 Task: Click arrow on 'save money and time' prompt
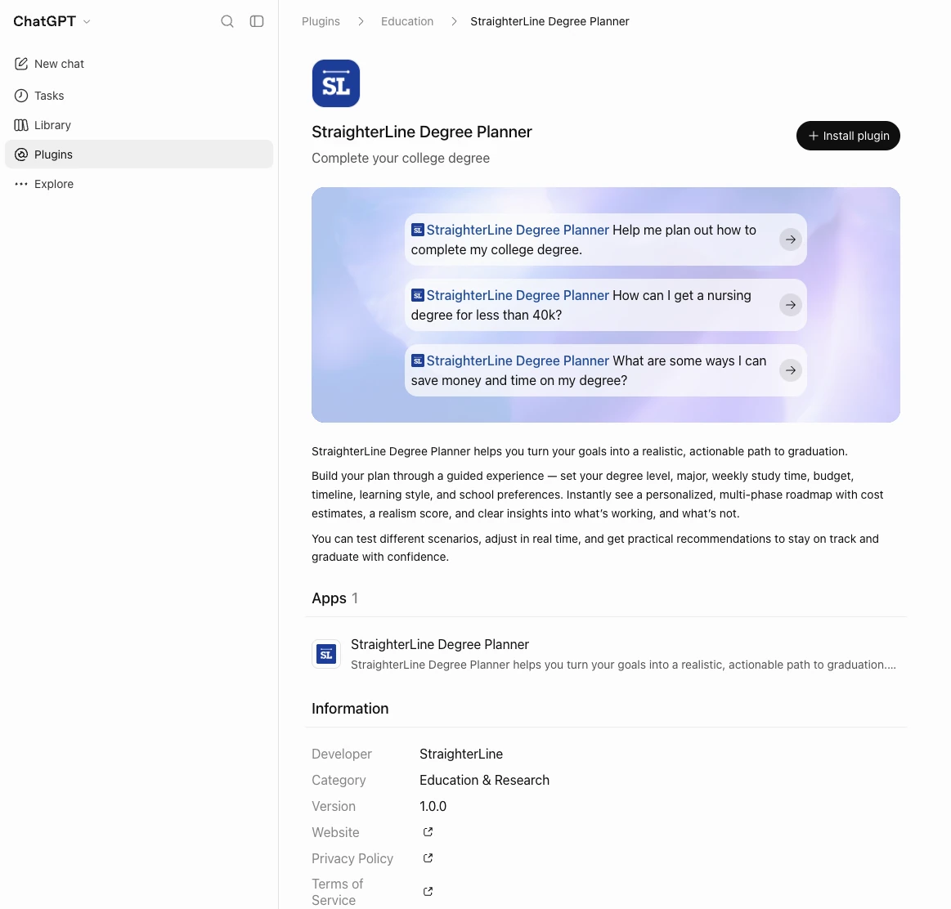tap(790, 370)
